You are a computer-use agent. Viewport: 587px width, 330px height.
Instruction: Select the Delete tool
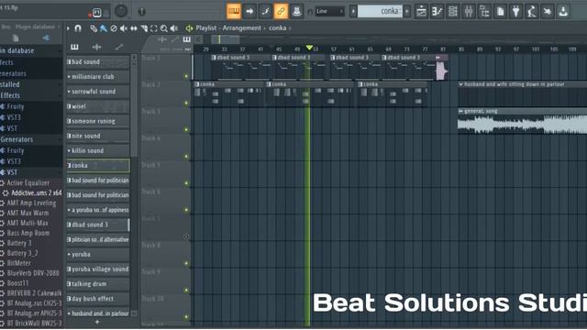(x=114, y=28)
